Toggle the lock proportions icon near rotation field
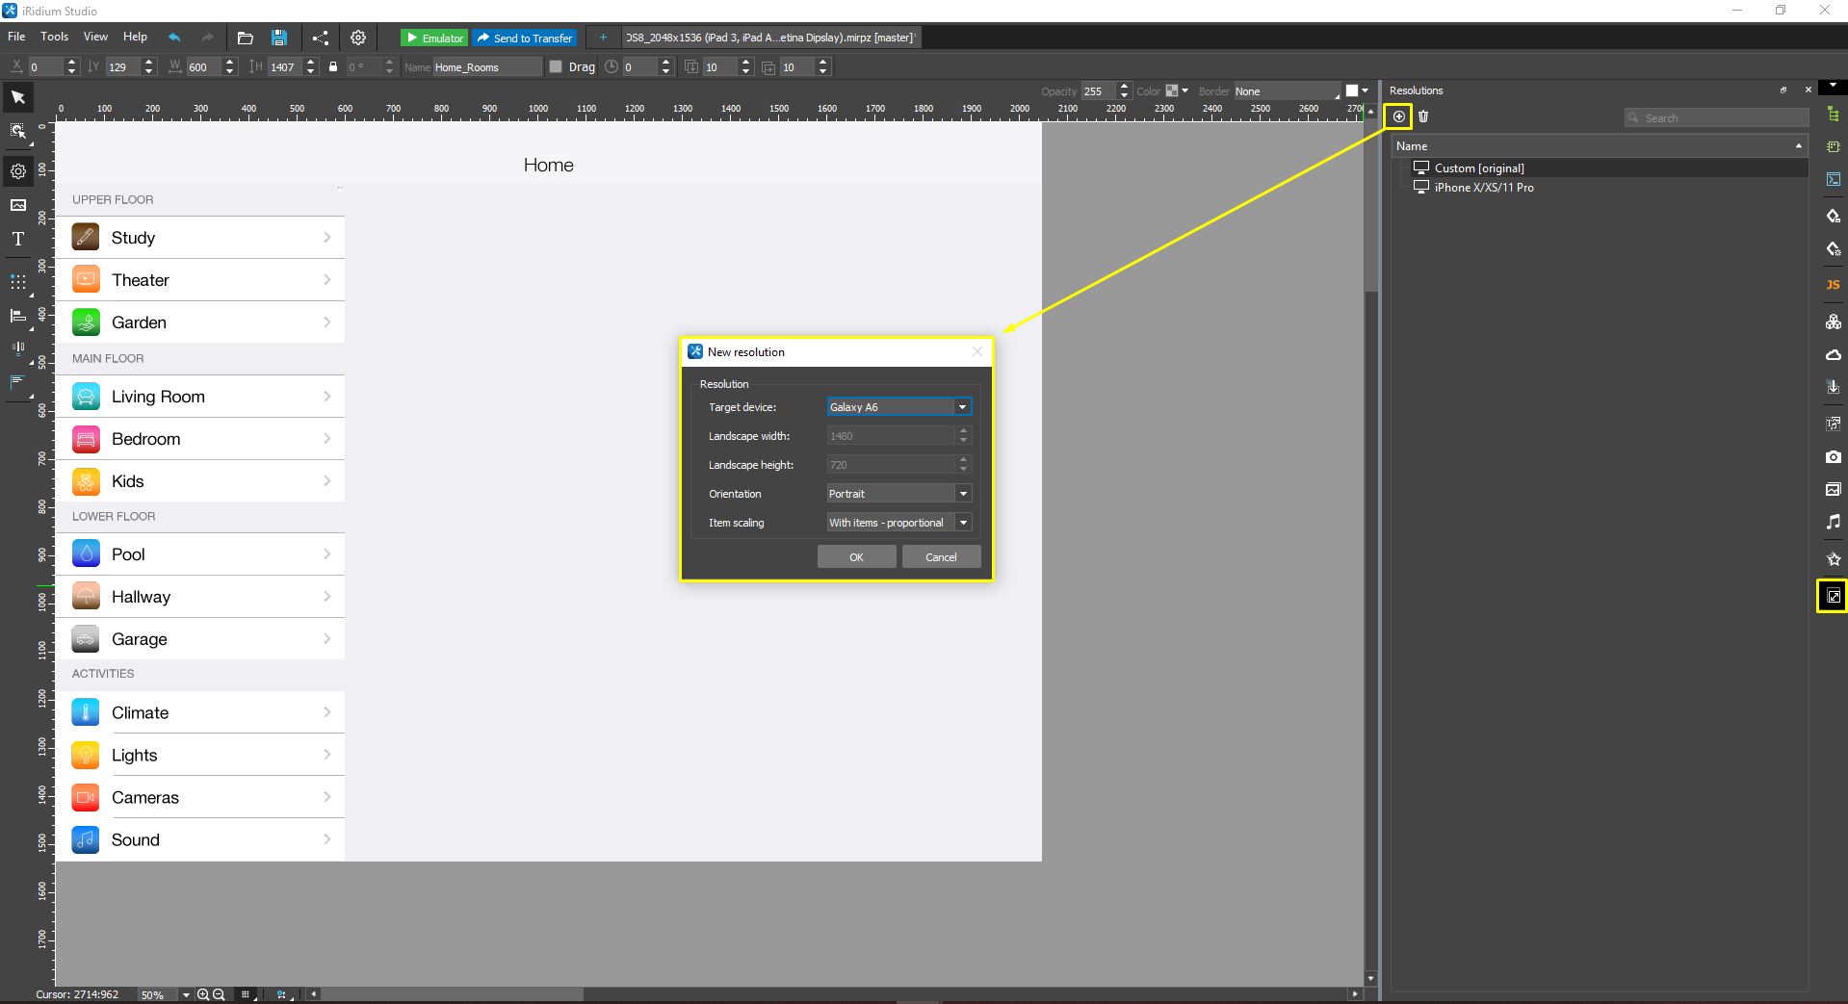 [x=332, y=66]
